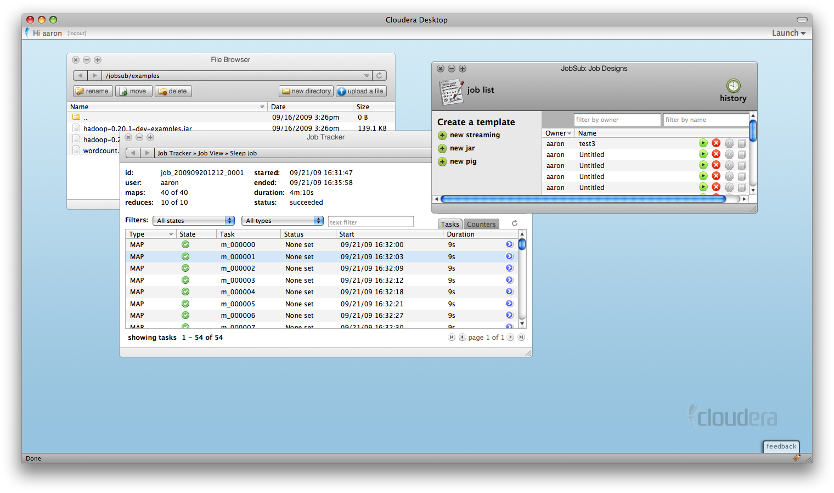Screen dimensions: 834x493
Task: Edit test3 design using gear icon
Action: 729,143
